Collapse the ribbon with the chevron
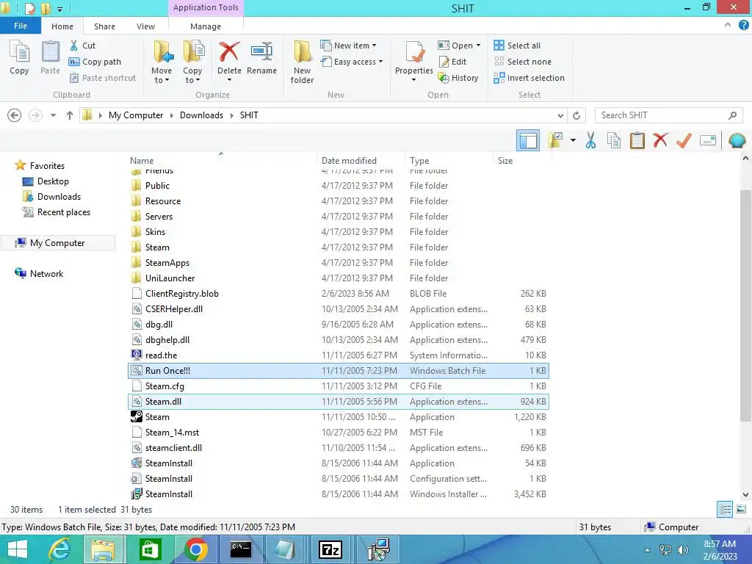The width and height of the screenshot is (752, 564). coord(728,26)
